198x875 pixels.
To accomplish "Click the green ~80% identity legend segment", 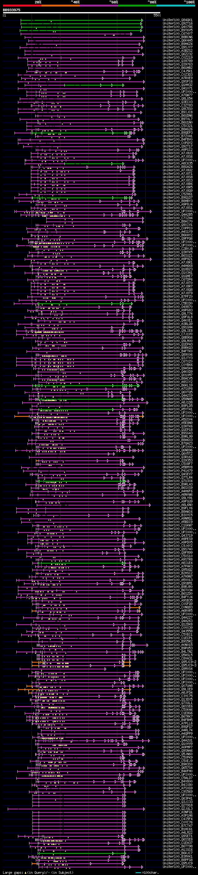I will coord(137,6).
